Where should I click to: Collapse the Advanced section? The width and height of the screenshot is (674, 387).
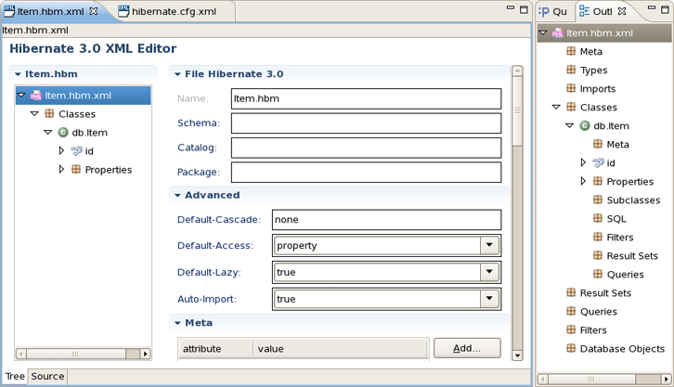point(177,196)
